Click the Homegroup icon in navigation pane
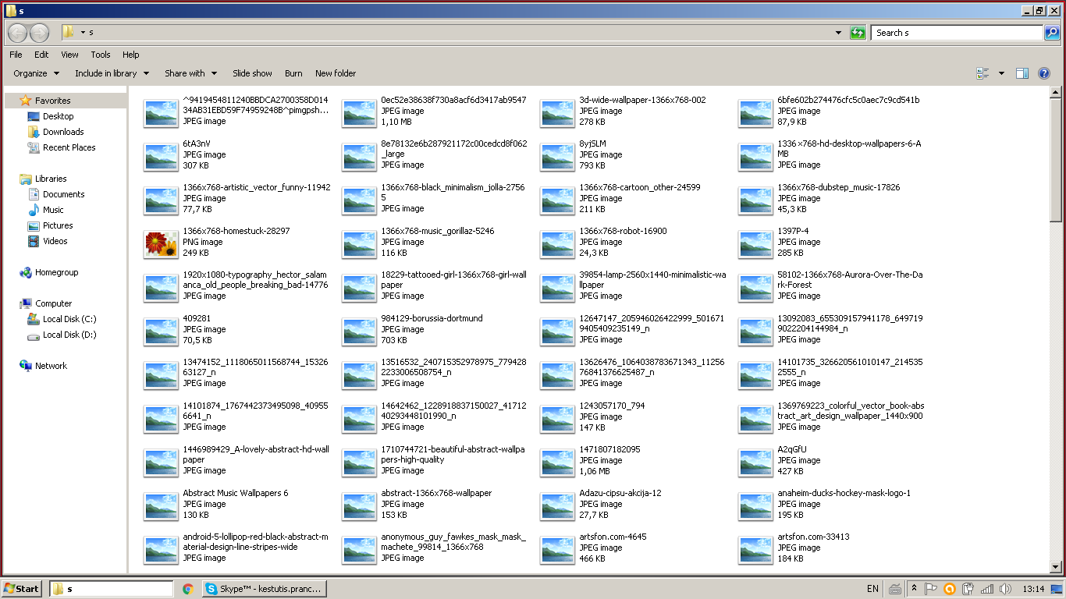The image size is (1066, 599). (x=26, y=272)
